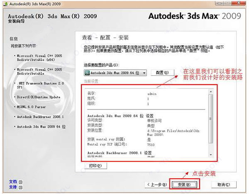Viewport: 249px width, 194px height.
Task: Click the 安装(N) install button
Action: (x=185, y=184)
